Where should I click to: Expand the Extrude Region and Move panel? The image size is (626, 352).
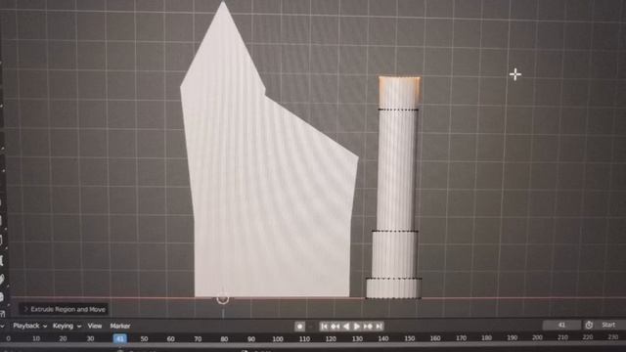point(64,309)
